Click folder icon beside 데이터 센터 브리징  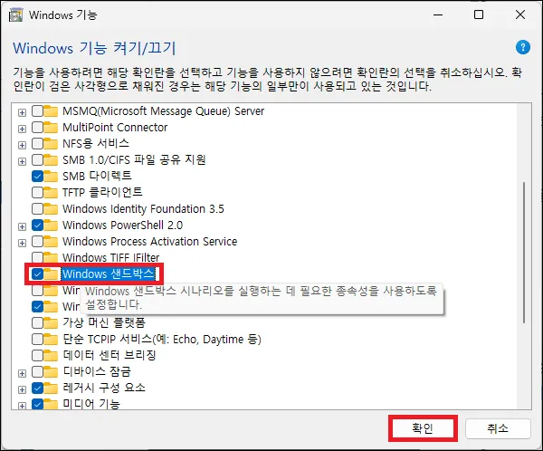coord(51,355)
